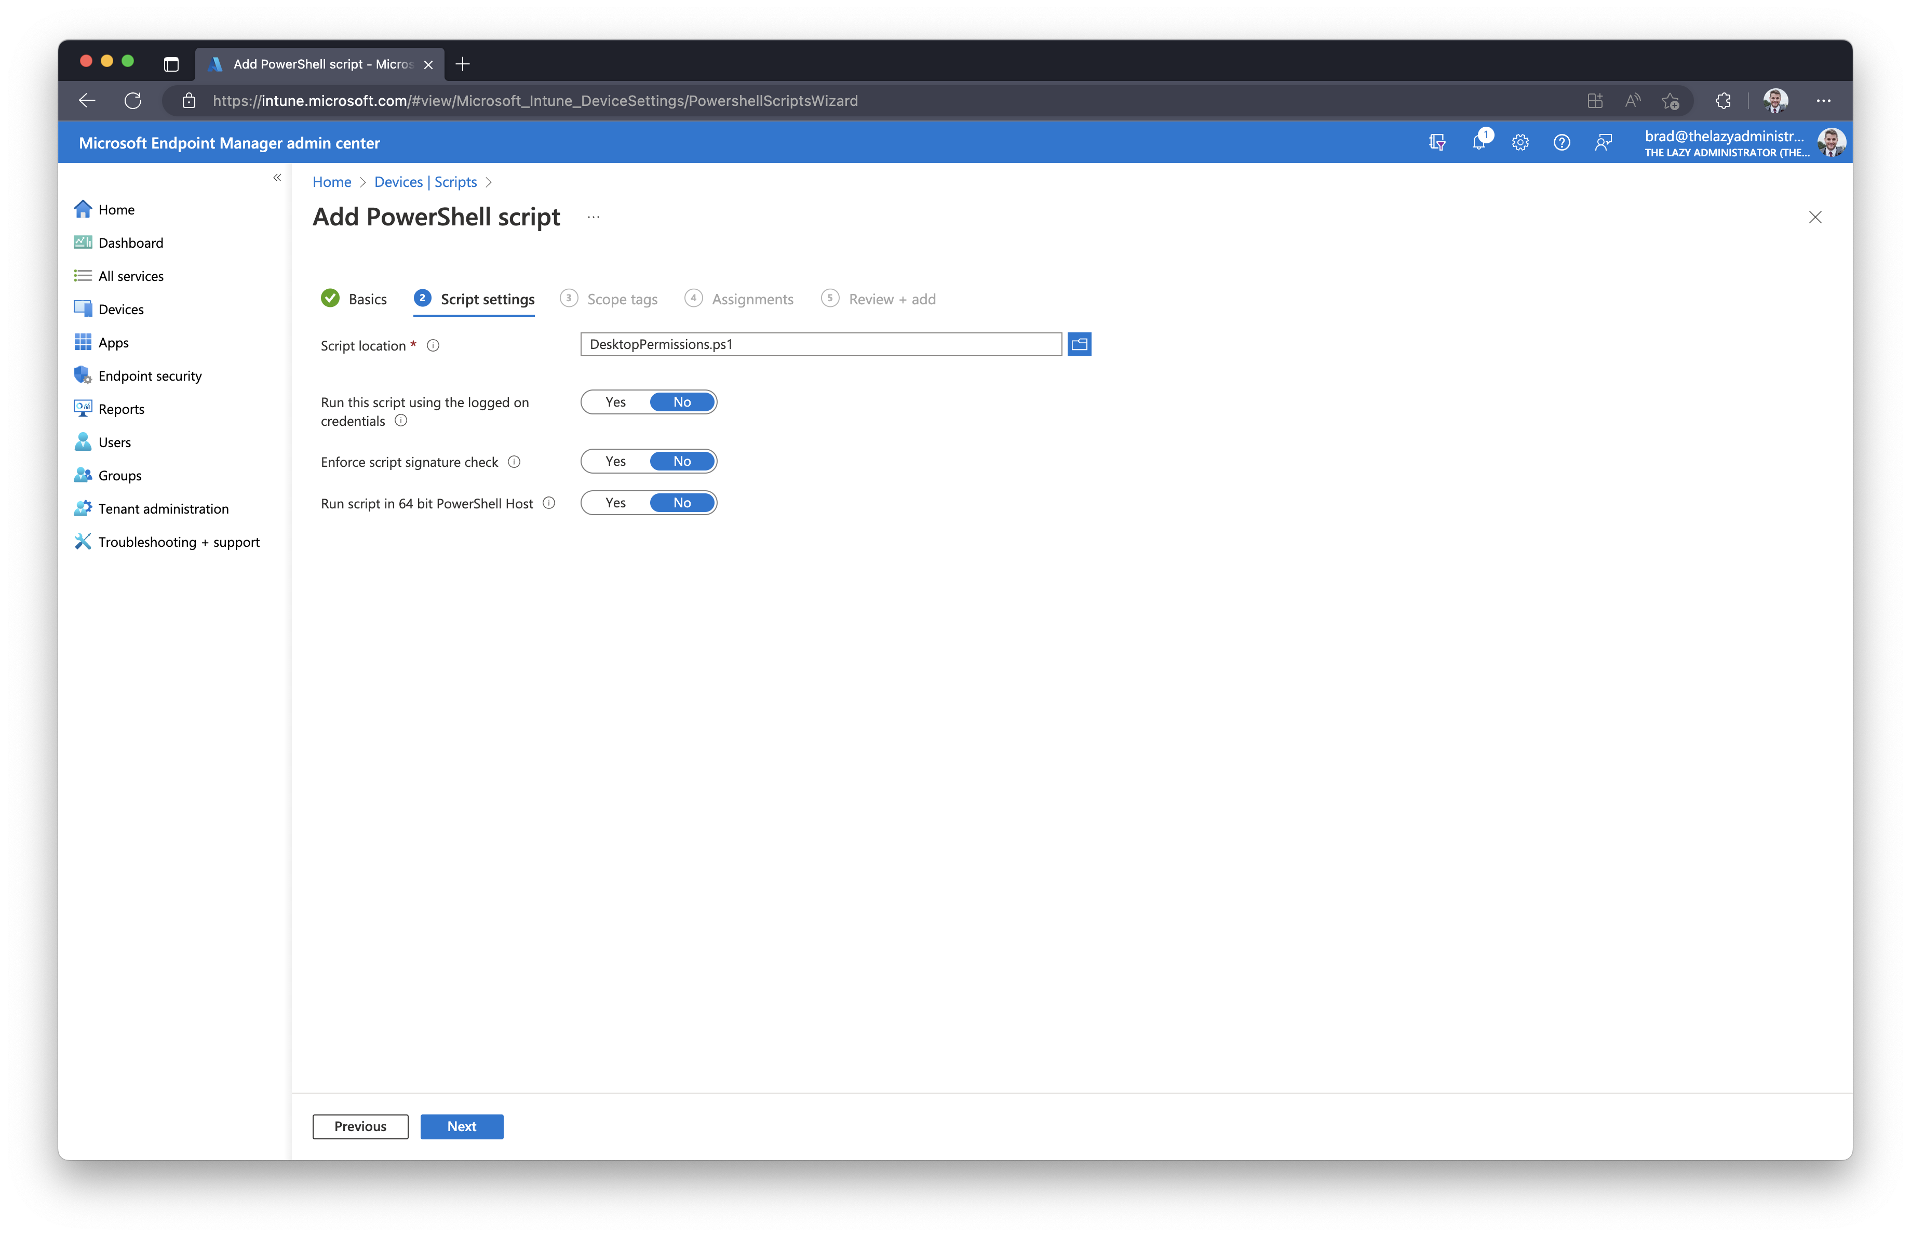Show info for 64 bit PowerShell Host
Image resolution: width=1911 pixels, height=1237 pixels.
point(549,503)
